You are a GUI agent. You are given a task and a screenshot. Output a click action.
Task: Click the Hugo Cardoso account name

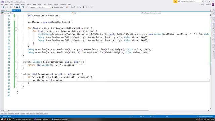tap(205, 5)
